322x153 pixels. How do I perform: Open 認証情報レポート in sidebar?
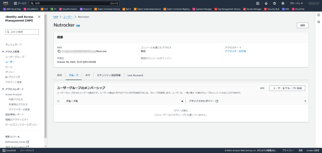(15, 114)
